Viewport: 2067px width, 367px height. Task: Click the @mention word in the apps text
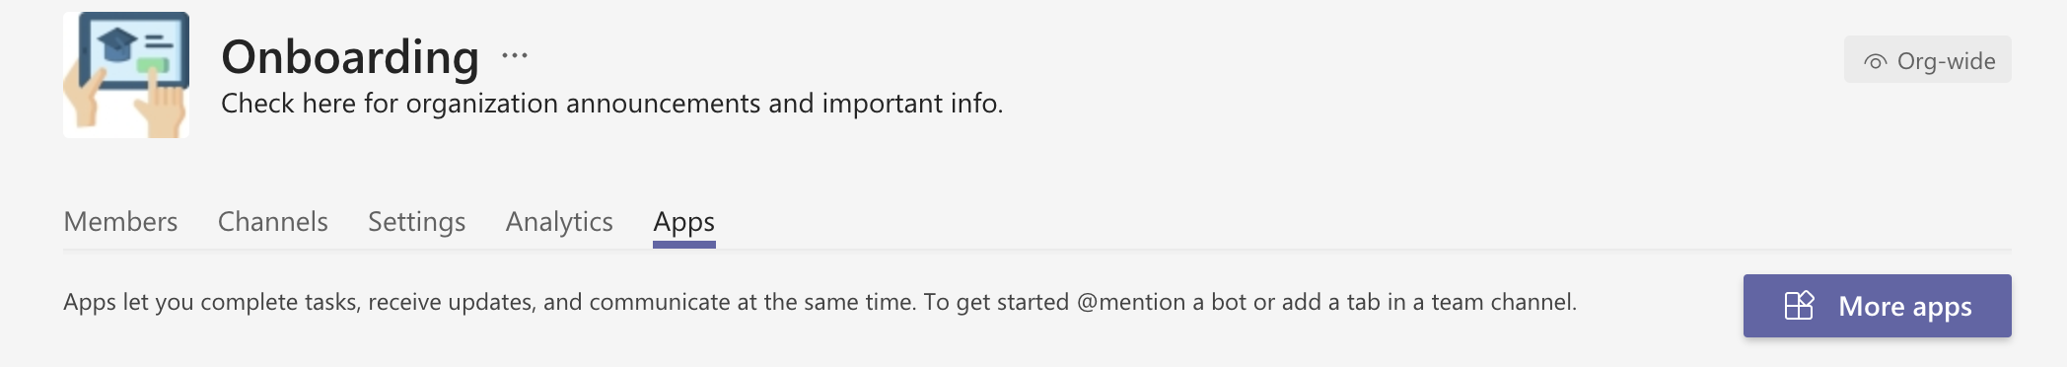[x=1131, y=302]
